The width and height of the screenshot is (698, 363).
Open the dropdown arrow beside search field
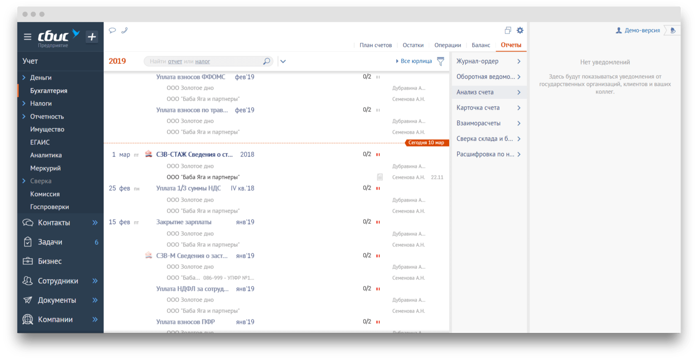283,61
